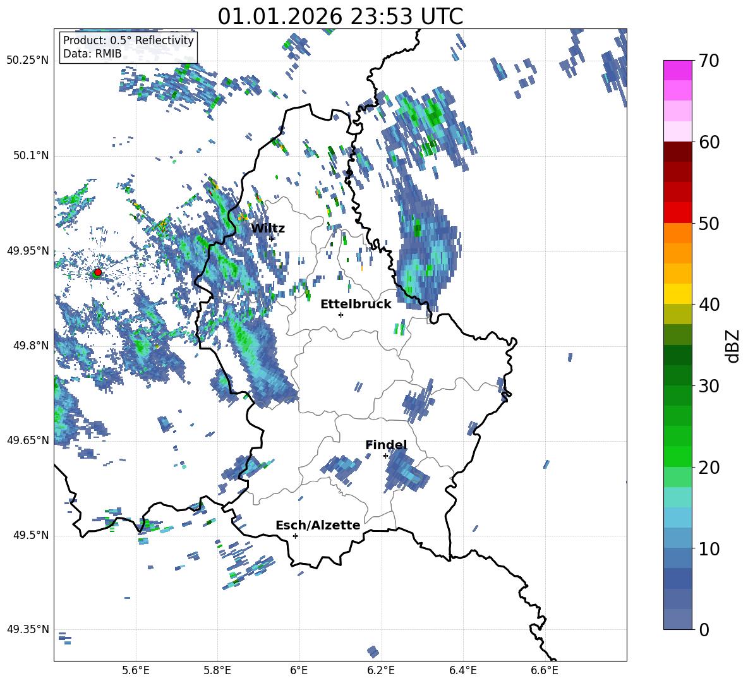
Task: Click the 'Data: RMIB' text
Action: point(92,54)
